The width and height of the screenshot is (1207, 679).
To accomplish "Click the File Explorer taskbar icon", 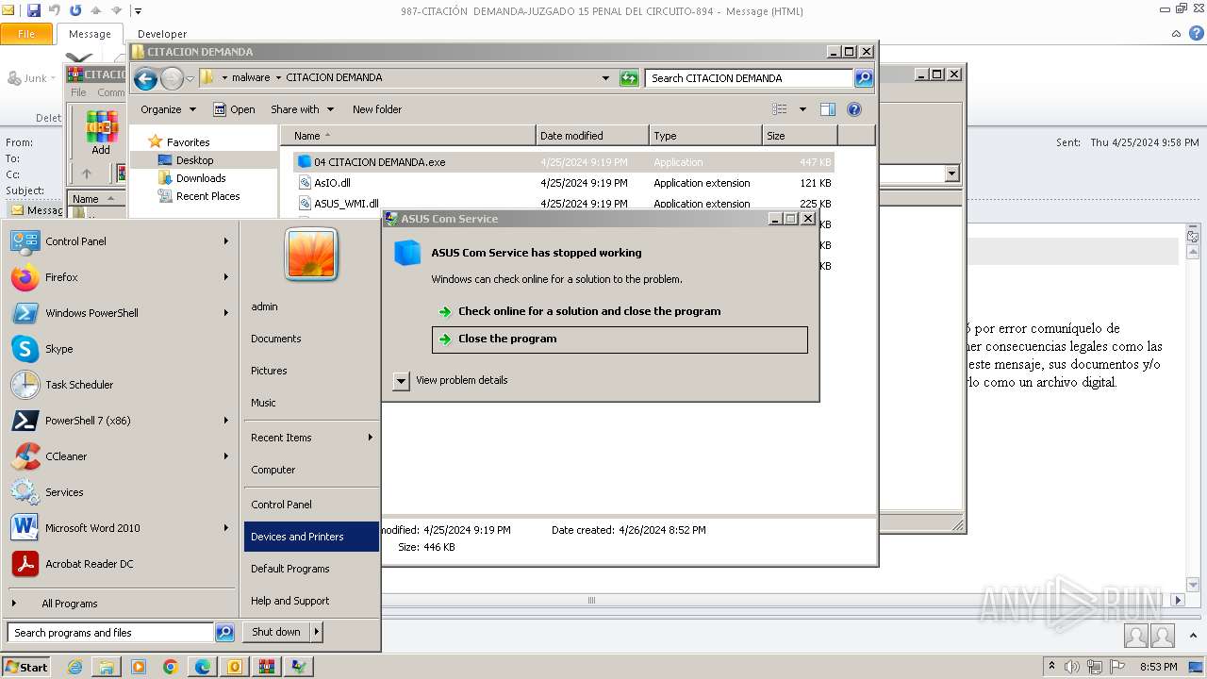I will pos(107,667).
